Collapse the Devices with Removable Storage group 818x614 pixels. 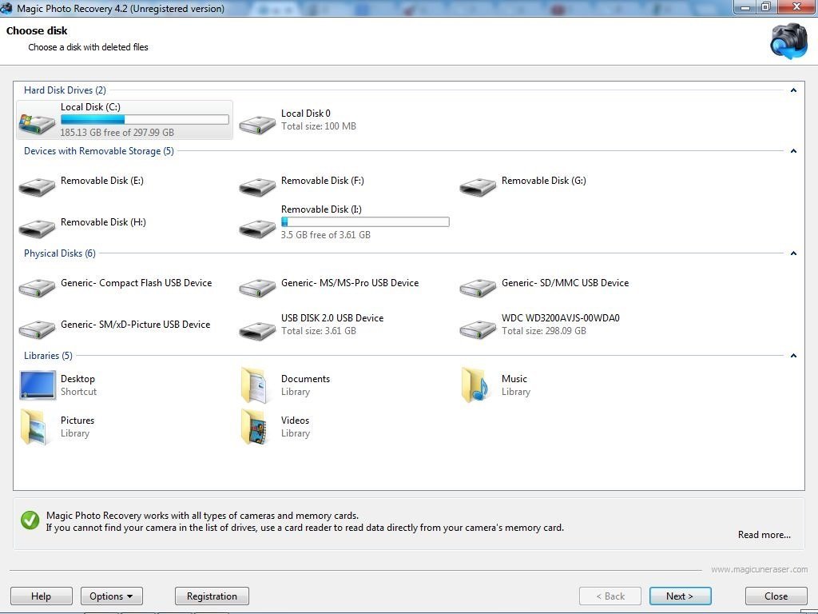pyautogui.click(x=793, y=151)
